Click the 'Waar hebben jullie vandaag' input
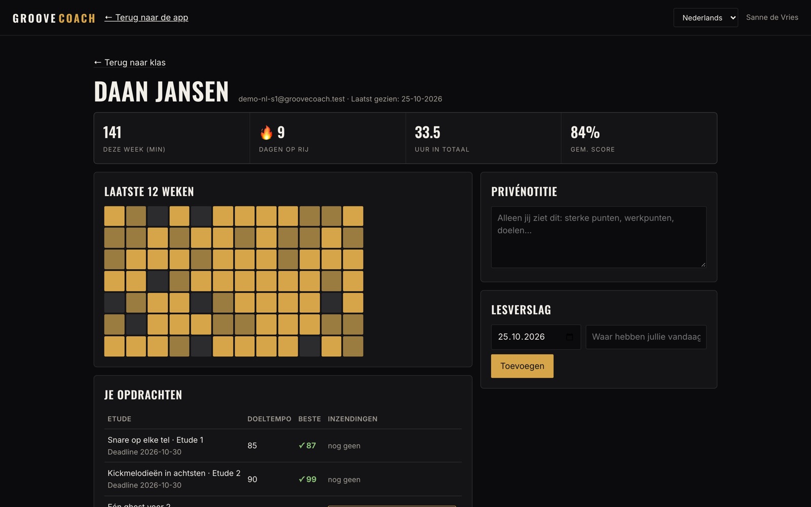This screenshot has height=507, width=811. (646, 337)
